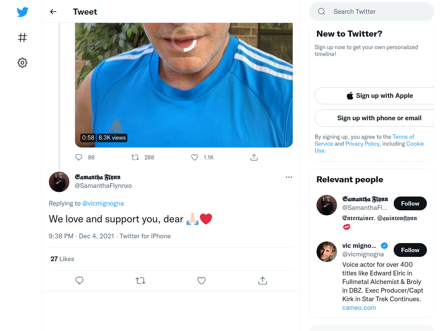Screen dimensions: 442x331
Task: Like the video tweet with 1.1K likes
Action: [x=195, y=157]
